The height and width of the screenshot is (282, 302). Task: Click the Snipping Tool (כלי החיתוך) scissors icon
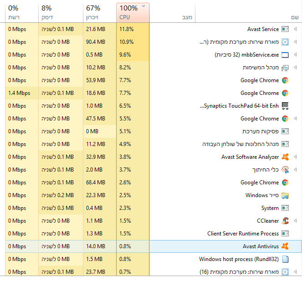pyautogui.click(x=285, y=170)
